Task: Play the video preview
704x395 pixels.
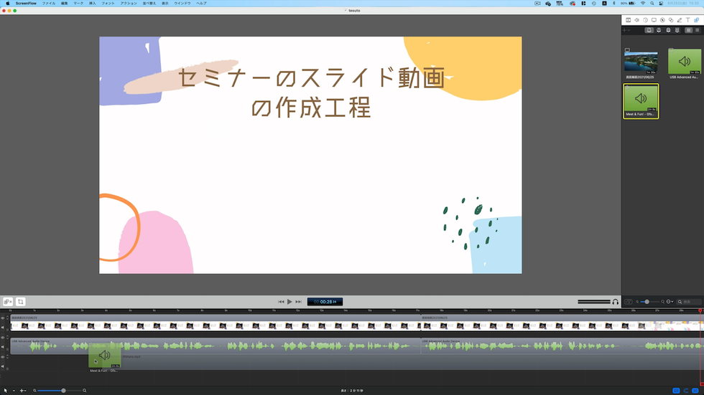Action: tap(290, 302)
